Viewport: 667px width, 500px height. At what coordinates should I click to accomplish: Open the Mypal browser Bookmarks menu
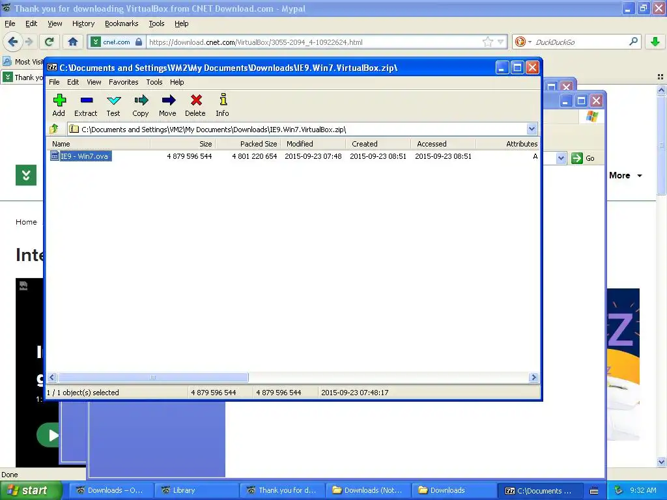[122, 23]
